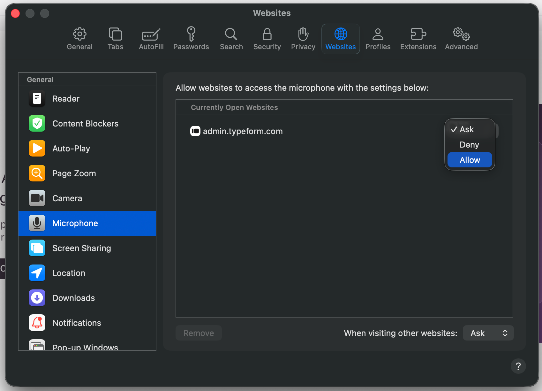The width and height of the screenshot is (542, 391).
Task: Switch to the Extensions tab
Action: [418, 39]
